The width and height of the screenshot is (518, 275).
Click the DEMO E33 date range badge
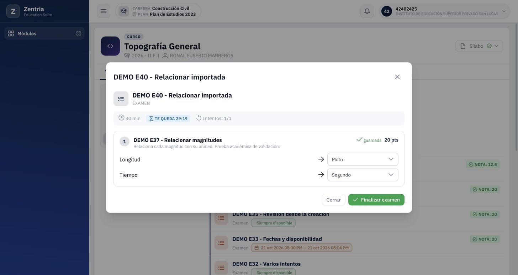pos(301,248)
